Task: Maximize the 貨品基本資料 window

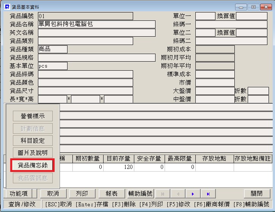Action: coord(253,7)
